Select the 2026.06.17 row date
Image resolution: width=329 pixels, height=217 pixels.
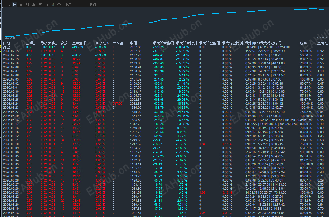point(11,124)
